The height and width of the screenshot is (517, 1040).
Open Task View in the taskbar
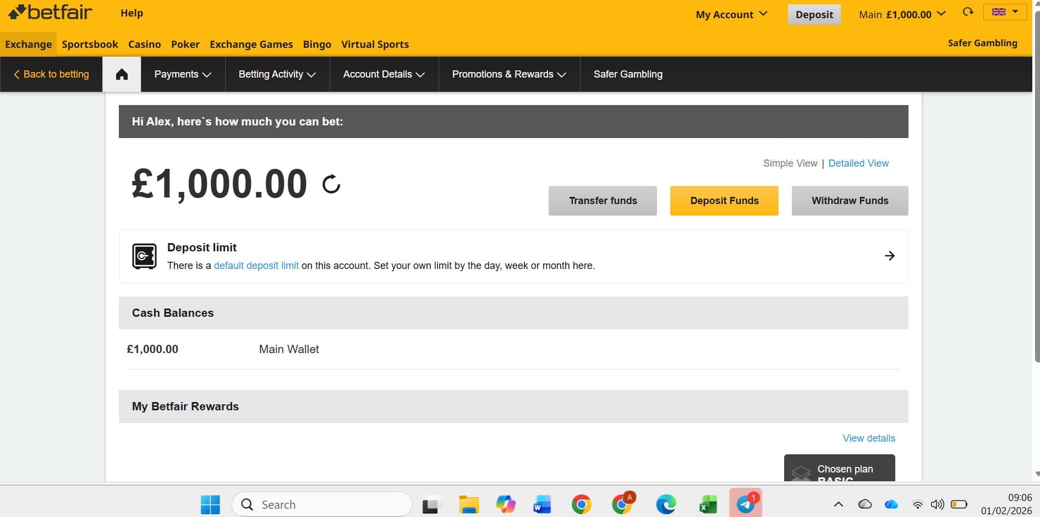pos(431,504)
